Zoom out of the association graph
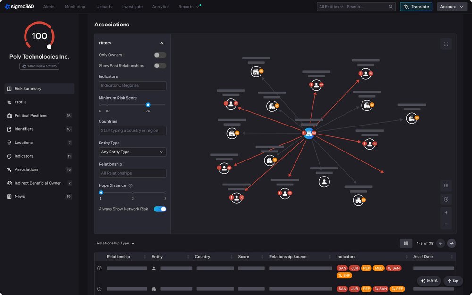Image resolution: width=472 pixels, height=295 pixels. pyautogui.click(x=446, y=224)
